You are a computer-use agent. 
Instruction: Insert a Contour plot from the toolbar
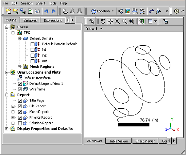coord(128,11)
